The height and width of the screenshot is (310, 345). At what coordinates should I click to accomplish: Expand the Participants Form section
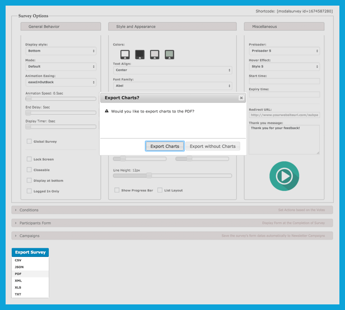tap(172, 223)
